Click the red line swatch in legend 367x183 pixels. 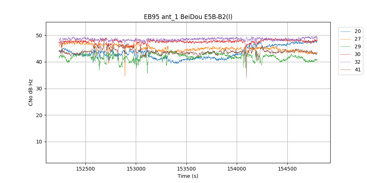pos(346,55)
